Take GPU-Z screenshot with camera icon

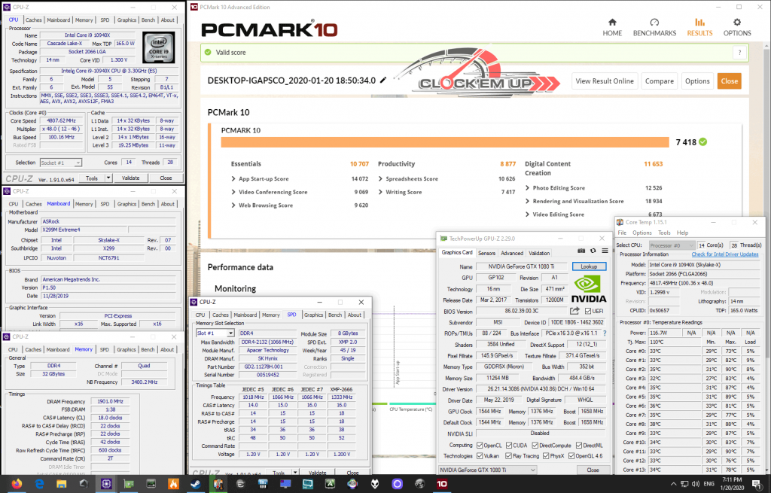point(581,251)
